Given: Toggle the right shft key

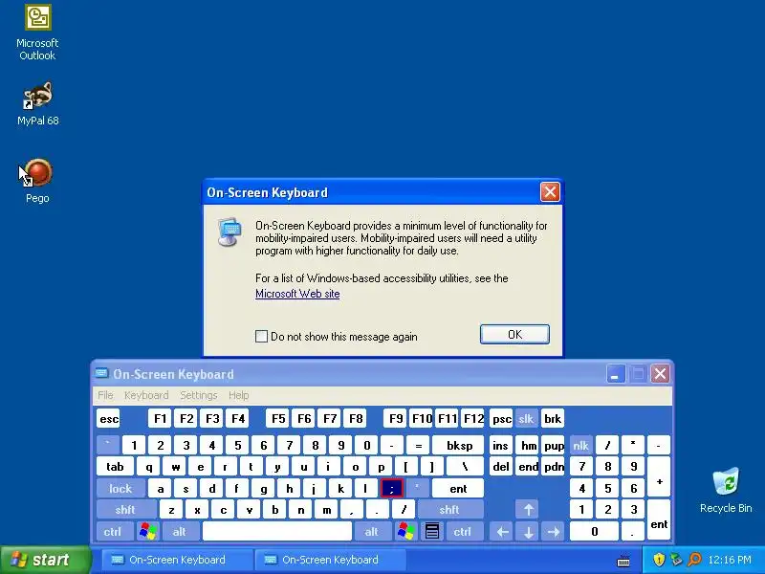Looking at the screenshot, I should 449,510.
